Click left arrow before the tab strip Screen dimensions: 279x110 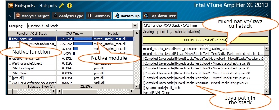tap(10, 16)
